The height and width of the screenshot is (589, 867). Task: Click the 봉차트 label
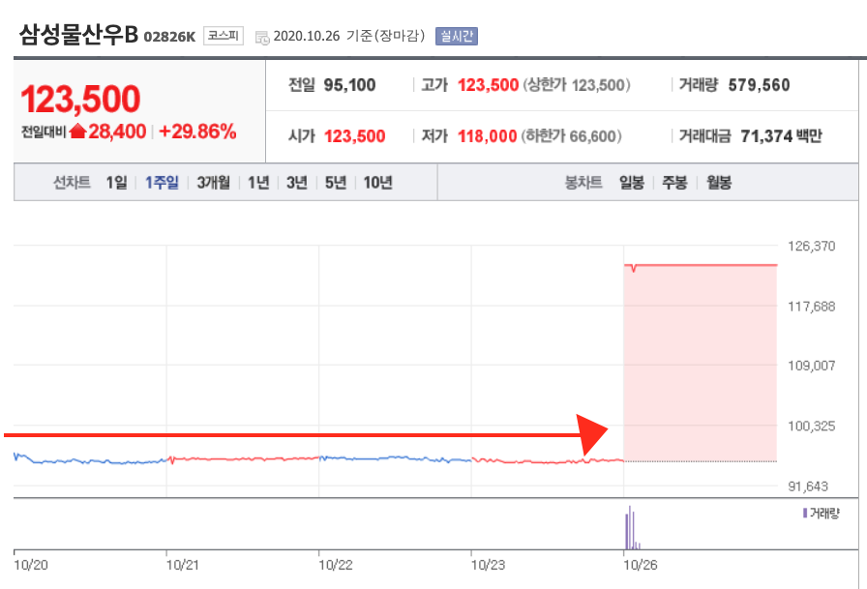coord(583,183)
